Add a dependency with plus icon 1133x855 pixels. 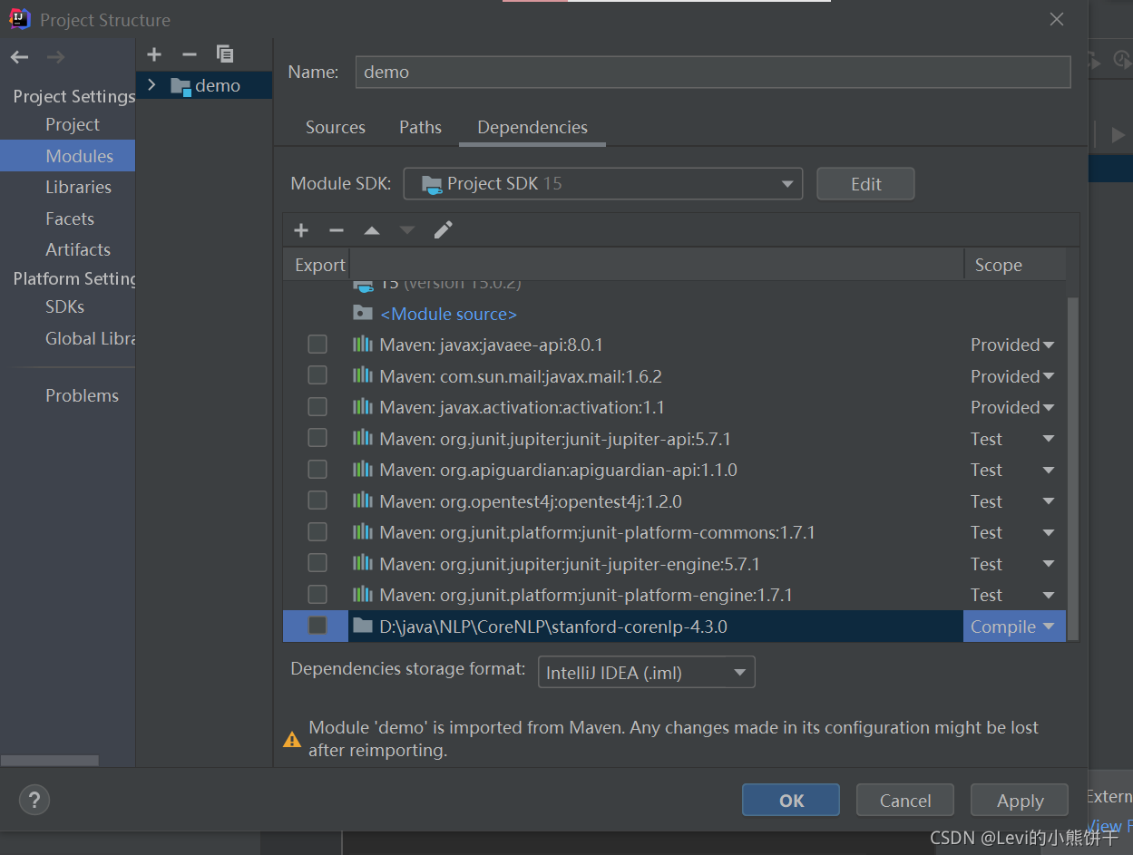click(x=301, y=230)
